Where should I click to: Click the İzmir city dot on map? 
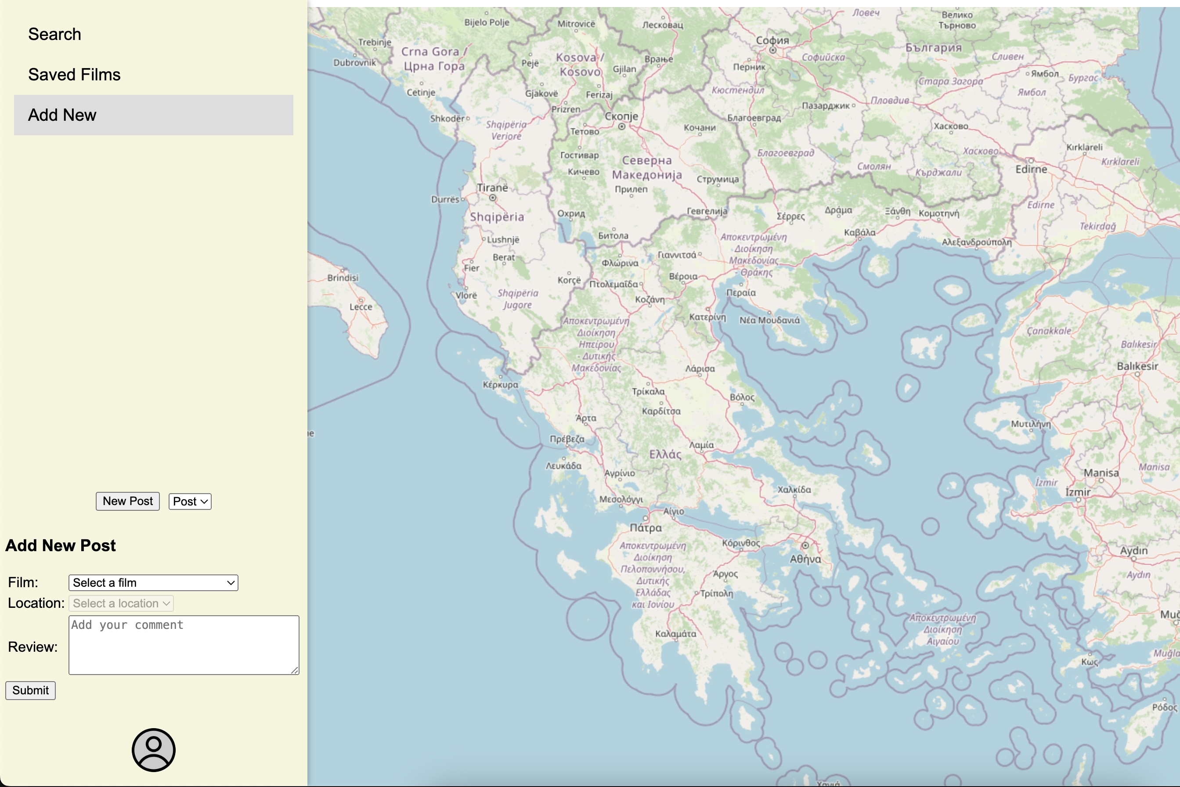pos(1078,500)
